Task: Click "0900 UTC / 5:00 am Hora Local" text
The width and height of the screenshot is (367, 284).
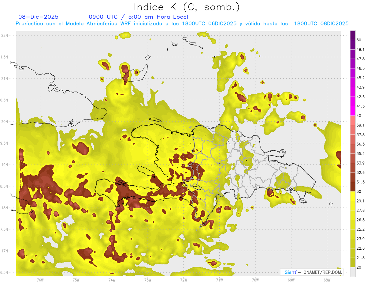Action: [138, 17]
